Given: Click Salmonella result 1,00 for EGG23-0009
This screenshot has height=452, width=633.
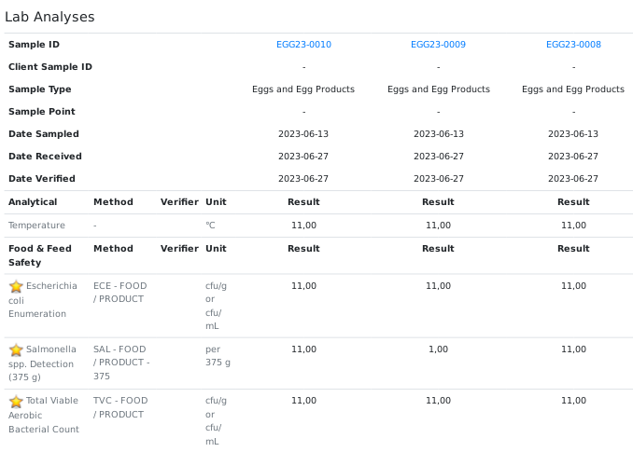Looking at the screenshot, I should [x=438, y=349].
